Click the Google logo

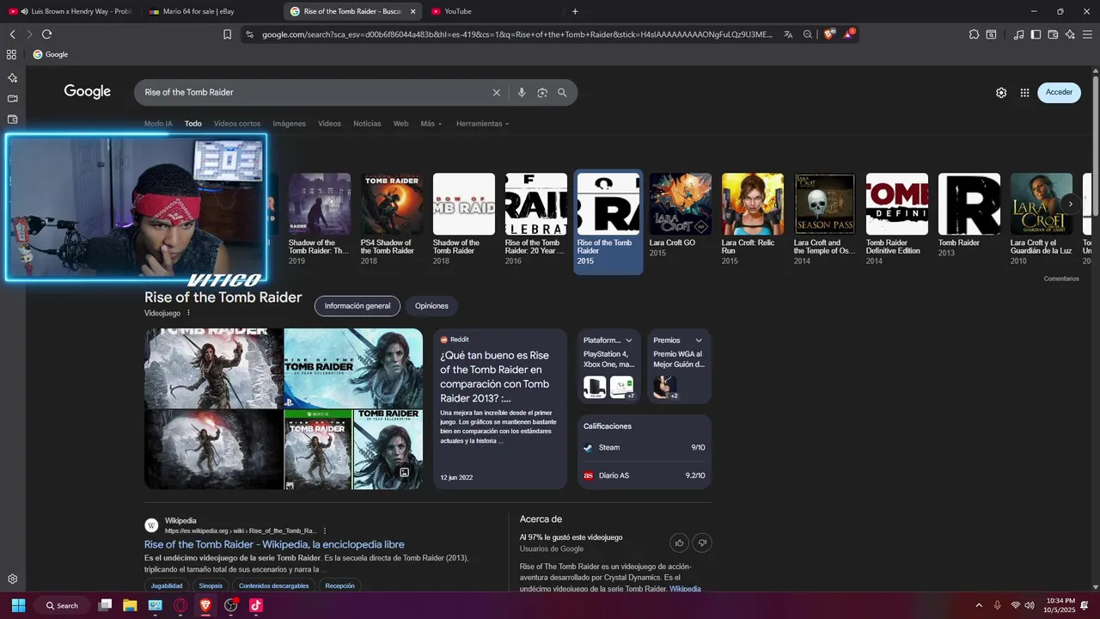point(88,92)
